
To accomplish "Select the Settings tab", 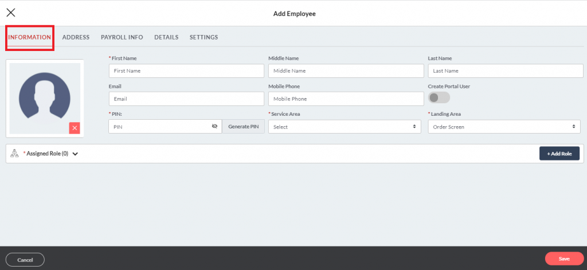I will coord(204,37).
